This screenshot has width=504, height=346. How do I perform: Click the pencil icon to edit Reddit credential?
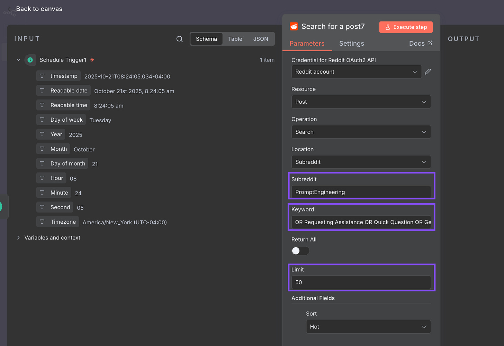428,72
